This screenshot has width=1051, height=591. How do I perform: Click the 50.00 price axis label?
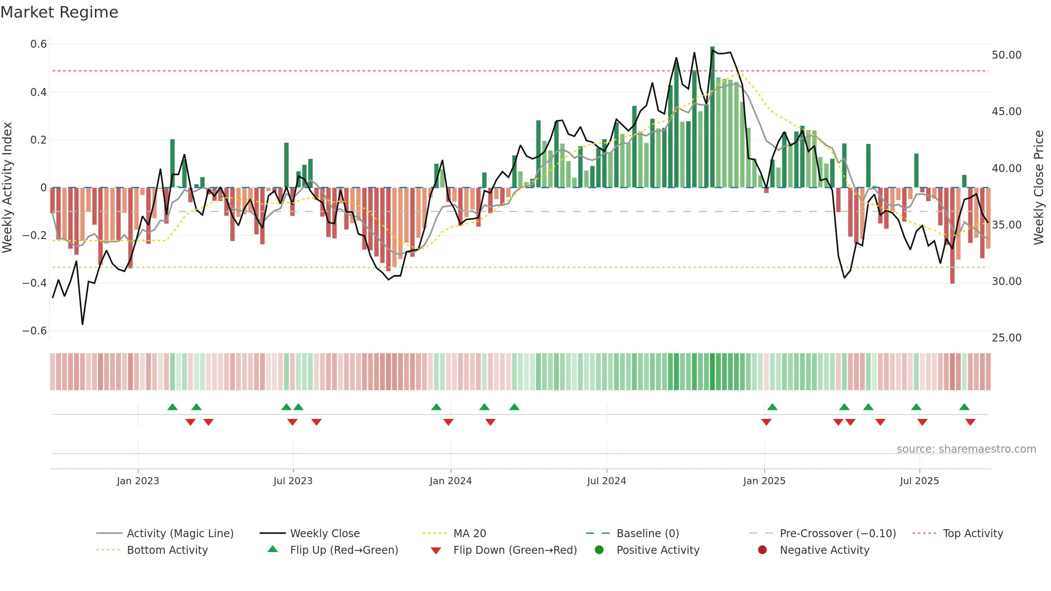tap(1007, 55)
